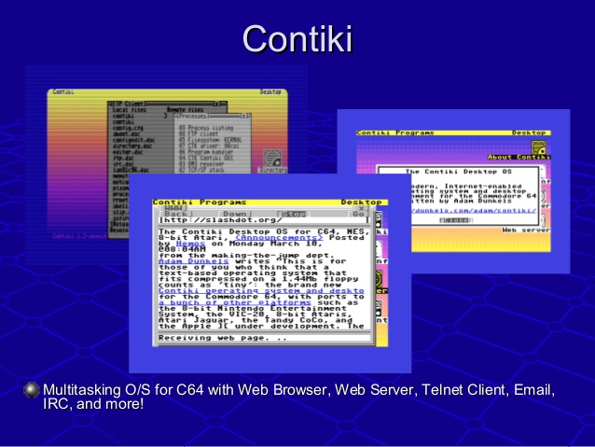Image resolution: width=595 pixels, height=447 pixels.
Task: Select configedit.dsc in the local files list
Action: click(133, 140)
